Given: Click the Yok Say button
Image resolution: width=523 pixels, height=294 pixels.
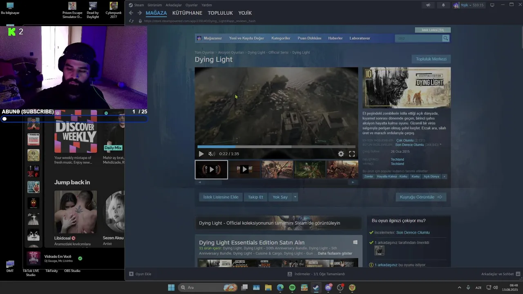Looking at the screenshot, I should (x=280, y=197).
